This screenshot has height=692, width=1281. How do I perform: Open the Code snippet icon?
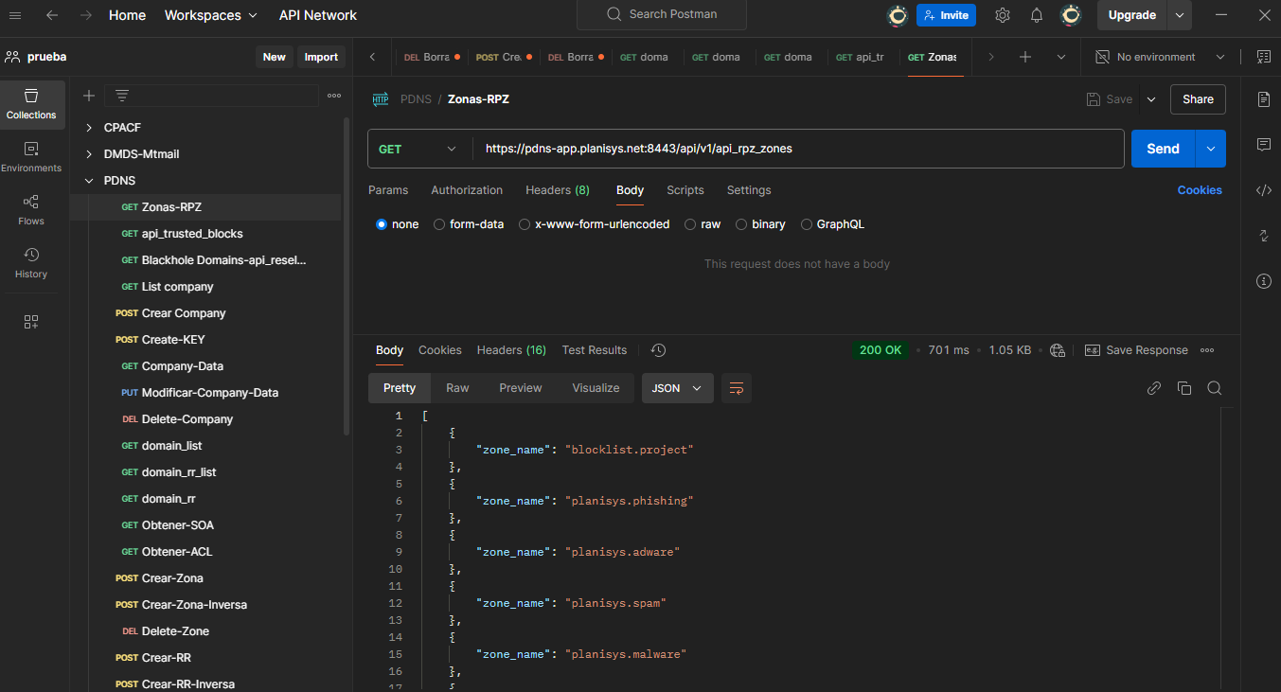point(1263,190)
